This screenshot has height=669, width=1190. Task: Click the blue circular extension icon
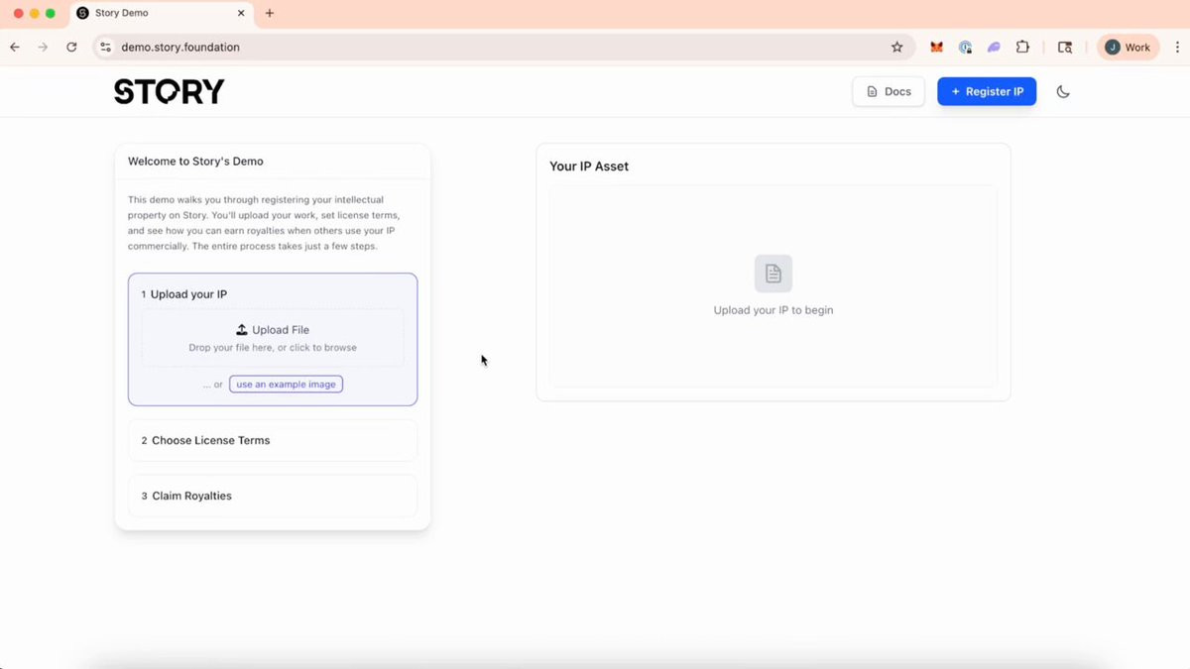[965, 47]
